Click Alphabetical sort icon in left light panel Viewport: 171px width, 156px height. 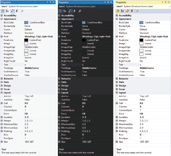[x=7, y=11]
